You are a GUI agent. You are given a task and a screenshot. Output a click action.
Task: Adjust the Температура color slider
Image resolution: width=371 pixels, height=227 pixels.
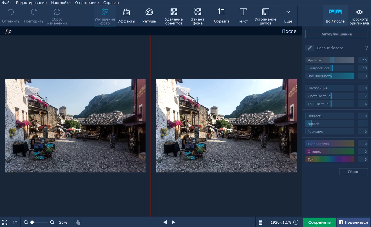tap(330, 143)
